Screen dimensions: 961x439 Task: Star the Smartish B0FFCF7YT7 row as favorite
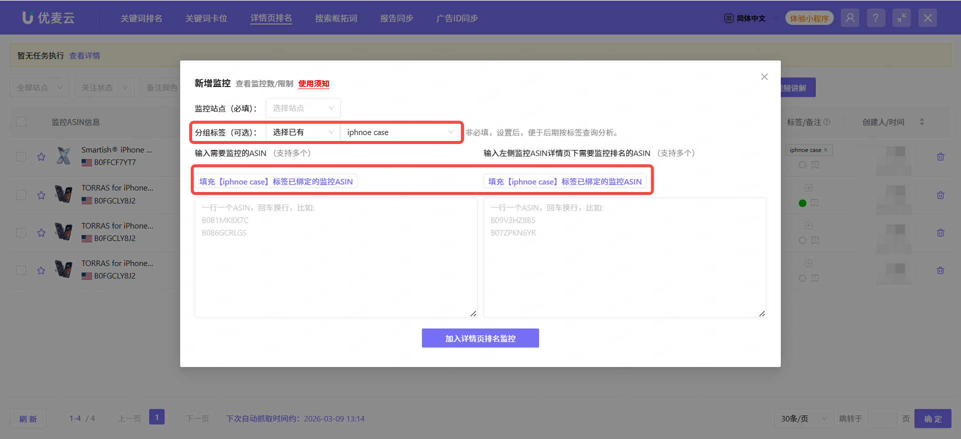click(41, 157)
